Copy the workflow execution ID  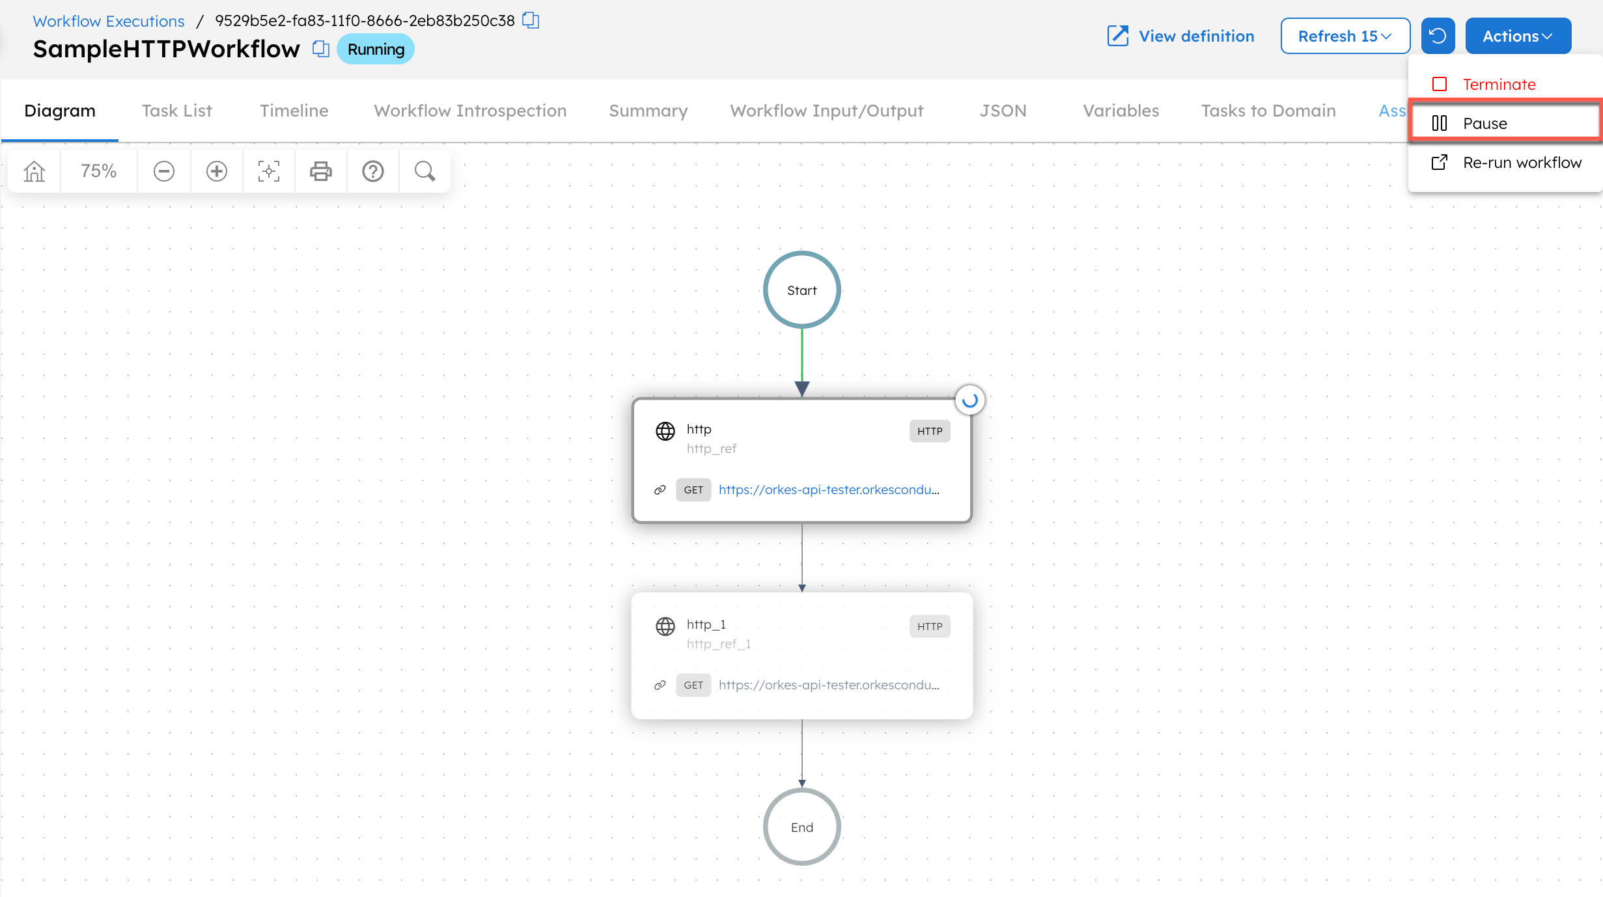pyautogui.click(x=531, y=20)
